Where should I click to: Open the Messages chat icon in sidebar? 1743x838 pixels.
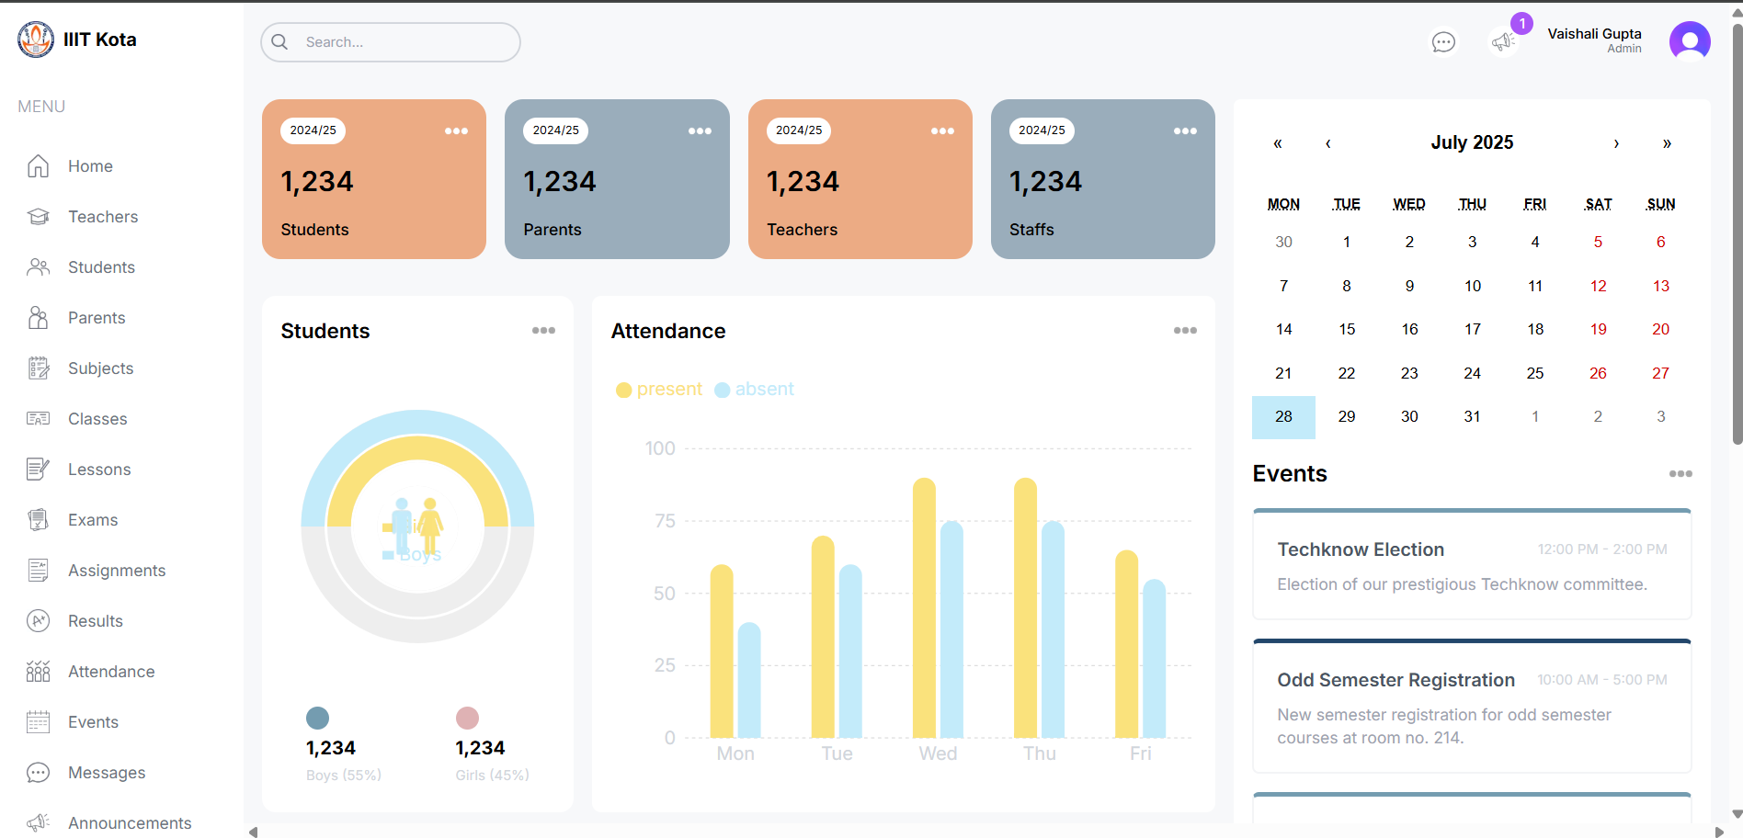(x=38, y=772)
